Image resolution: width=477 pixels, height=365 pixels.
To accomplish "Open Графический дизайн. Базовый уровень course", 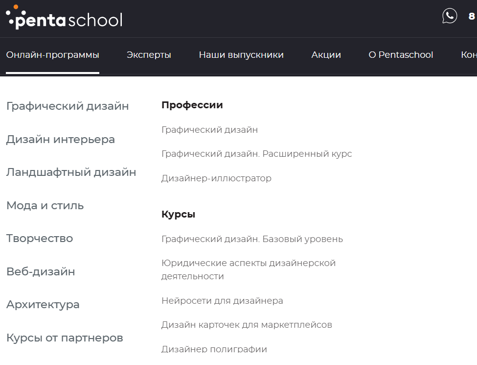I will tap(252, 239).
